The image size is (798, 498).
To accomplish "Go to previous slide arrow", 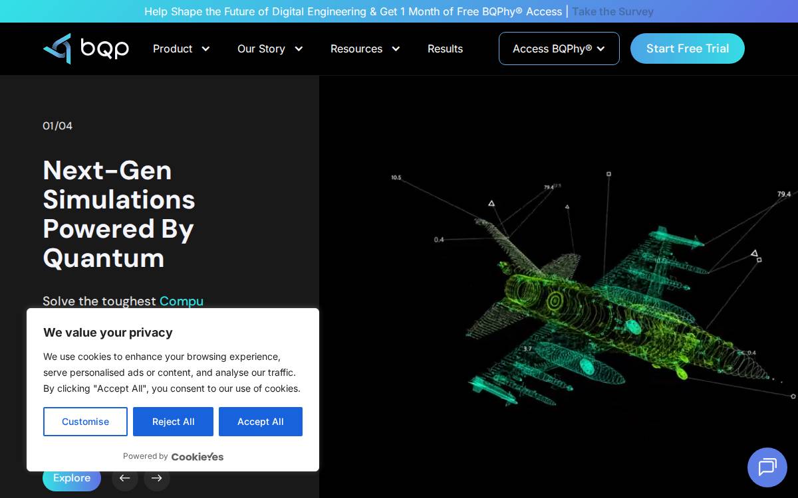I will pos(125,478).
